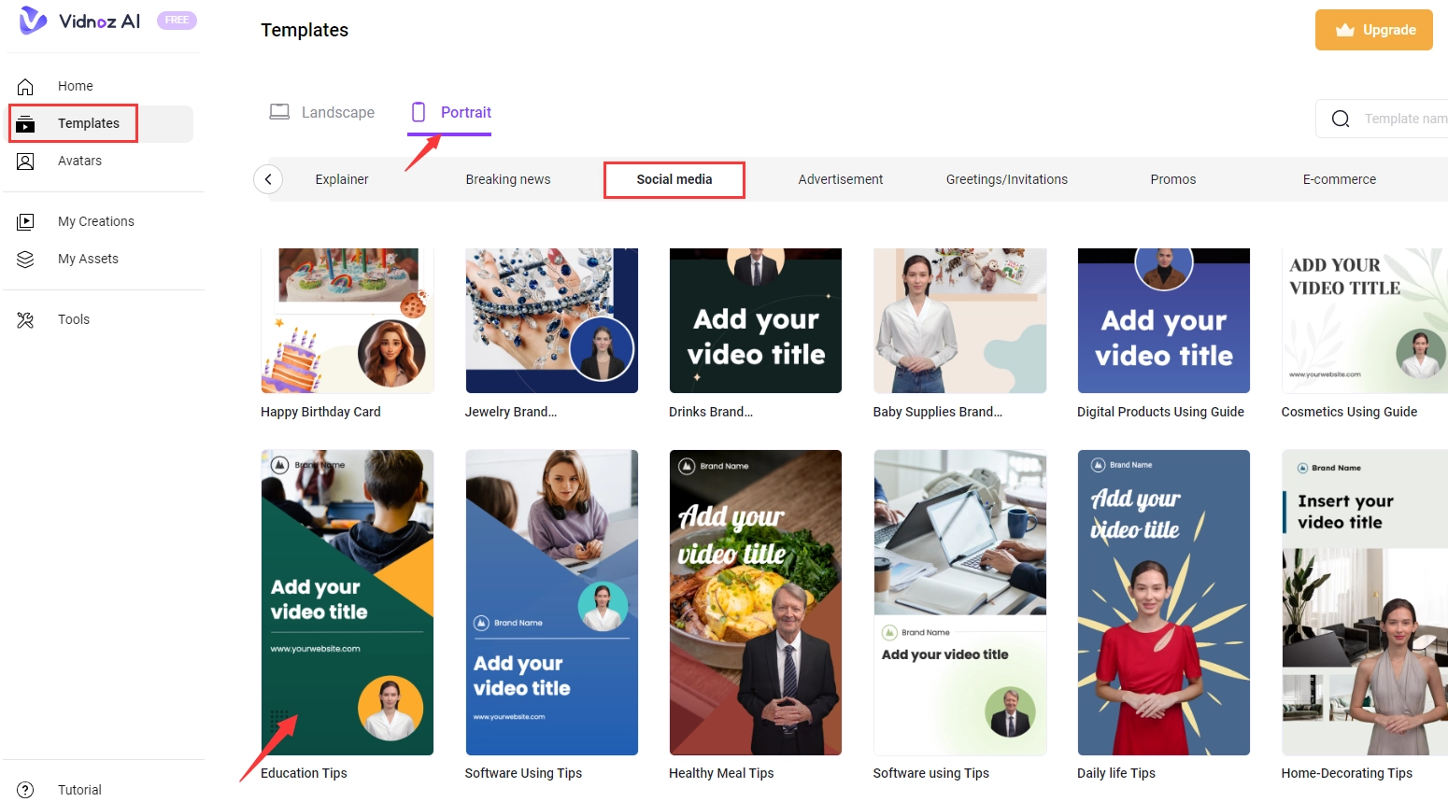Image resolution: width=1448 pixels, height=802 pixels.
Task: Click the search magnifier icon
Action: [x=1341, y=119]
